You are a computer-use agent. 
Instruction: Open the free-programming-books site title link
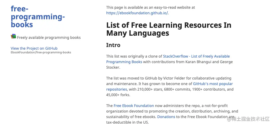[38, 17]
